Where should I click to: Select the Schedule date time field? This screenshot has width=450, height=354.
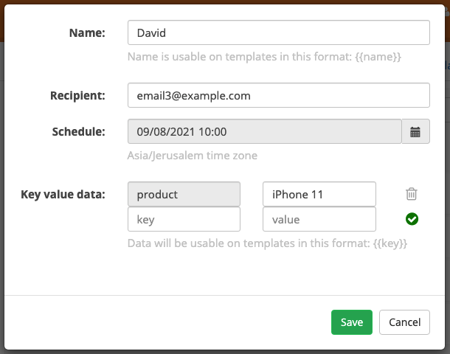point(265,132)
